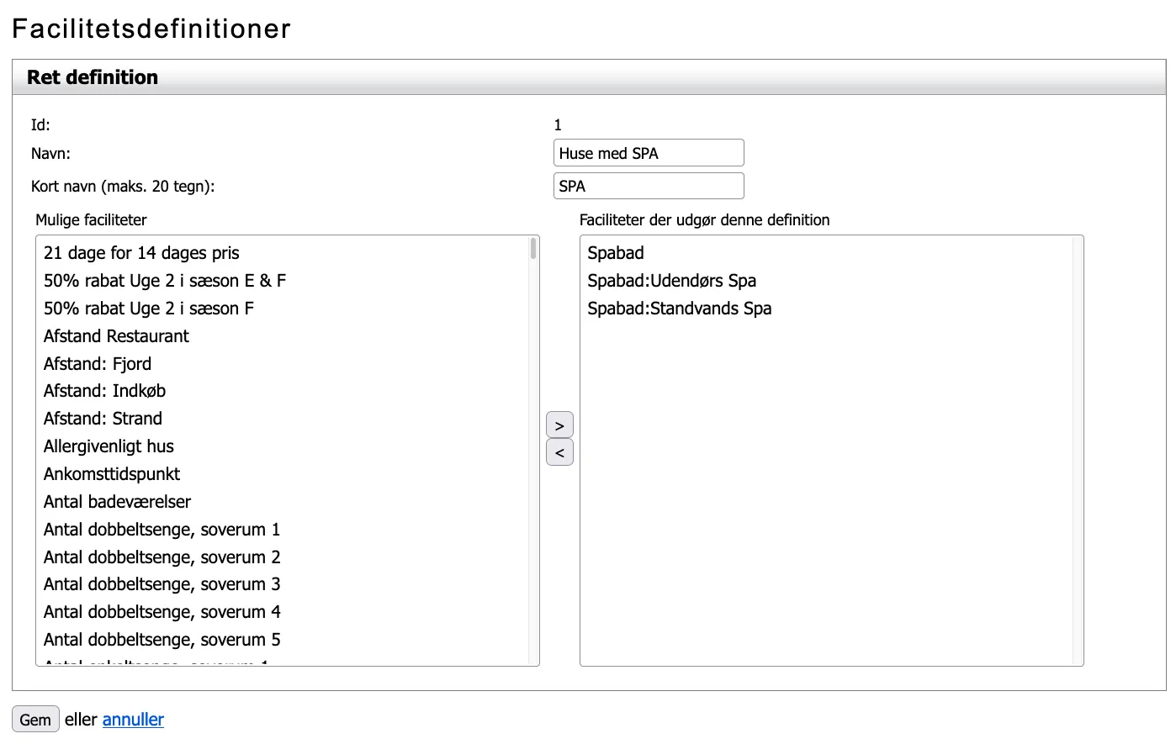Click the scrollbar thumb of Mulige faciliteter list

point(533,249)
